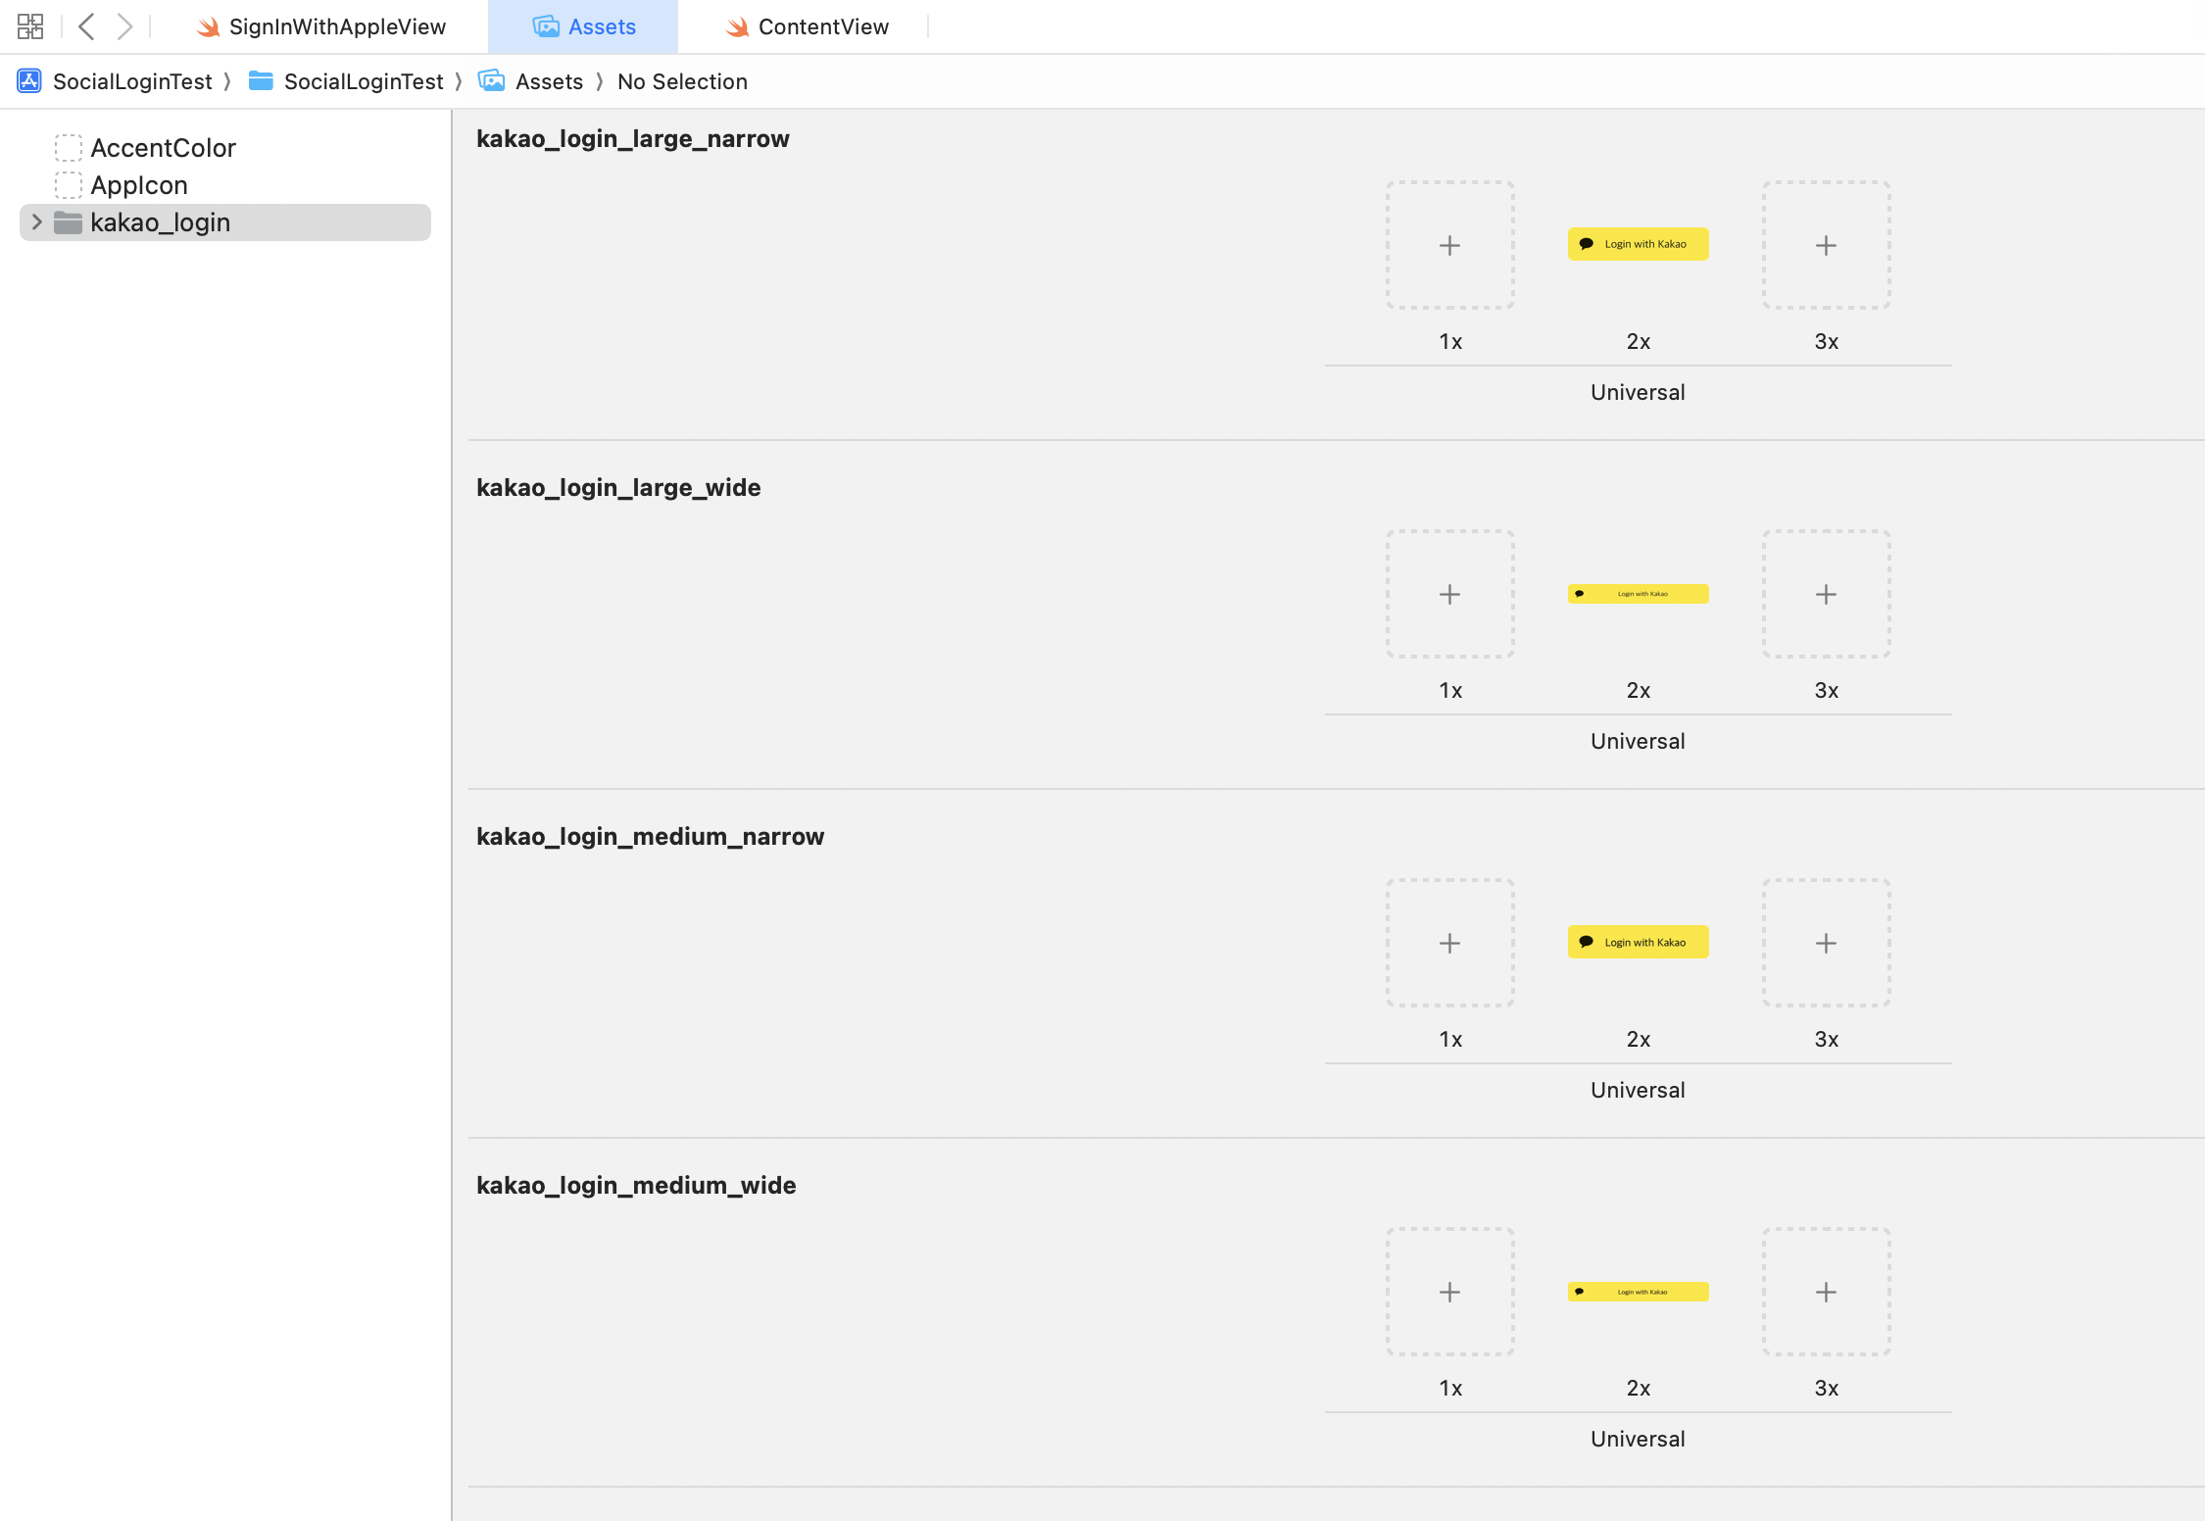This screenshot has height=1521, width=2205.
Task: Click the related items grid icon
Action: coord(30,26)
